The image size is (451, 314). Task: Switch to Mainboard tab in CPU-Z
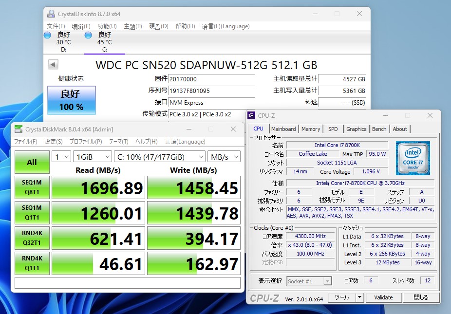click(x=283, y=129)
